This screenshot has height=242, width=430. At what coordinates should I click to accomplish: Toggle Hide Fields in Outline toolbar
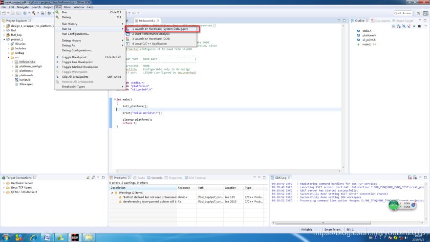coord(404,26)
